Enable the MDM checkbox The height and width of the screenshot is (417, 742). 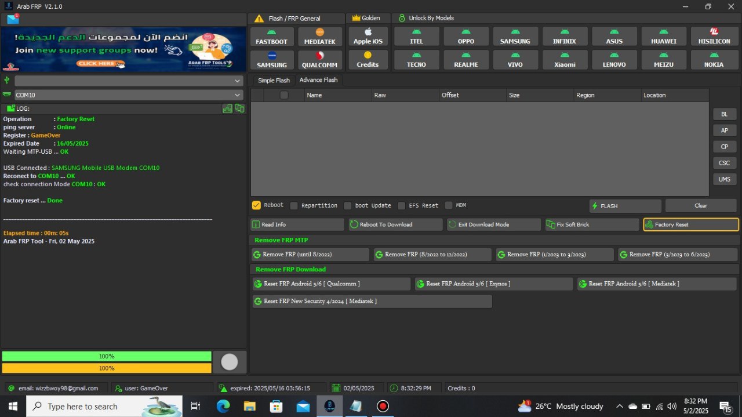(x=449, y=205)
